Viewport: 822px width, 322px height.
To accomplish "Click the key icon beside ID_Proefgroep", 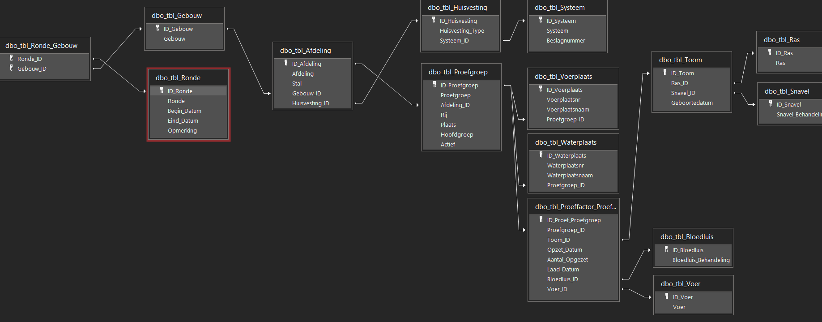I will click(434, 85).
